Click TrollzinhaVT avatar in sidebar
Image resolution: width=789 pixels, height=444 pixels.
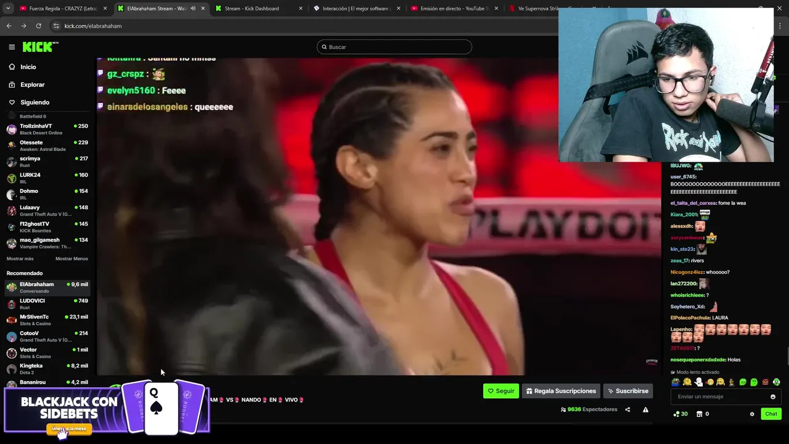[11, 129]
